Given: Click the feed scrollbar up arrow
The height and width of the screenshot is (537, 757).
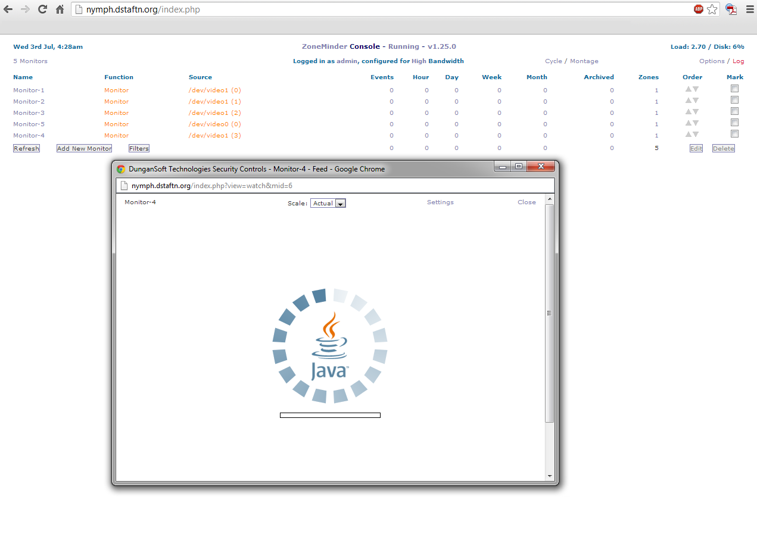Looking at the screenshot, I should (x=550, y=199).
